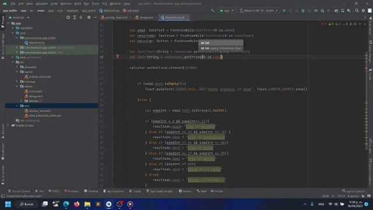Open Firefox from taskbar
This screenshot has width=373, height=210.
tap(76, 204)
